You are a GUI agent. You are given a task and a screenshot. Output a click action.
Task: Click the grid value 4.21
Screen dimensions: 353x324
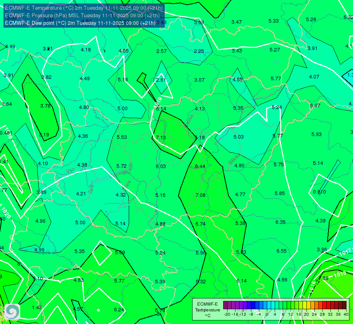point(81,194)
